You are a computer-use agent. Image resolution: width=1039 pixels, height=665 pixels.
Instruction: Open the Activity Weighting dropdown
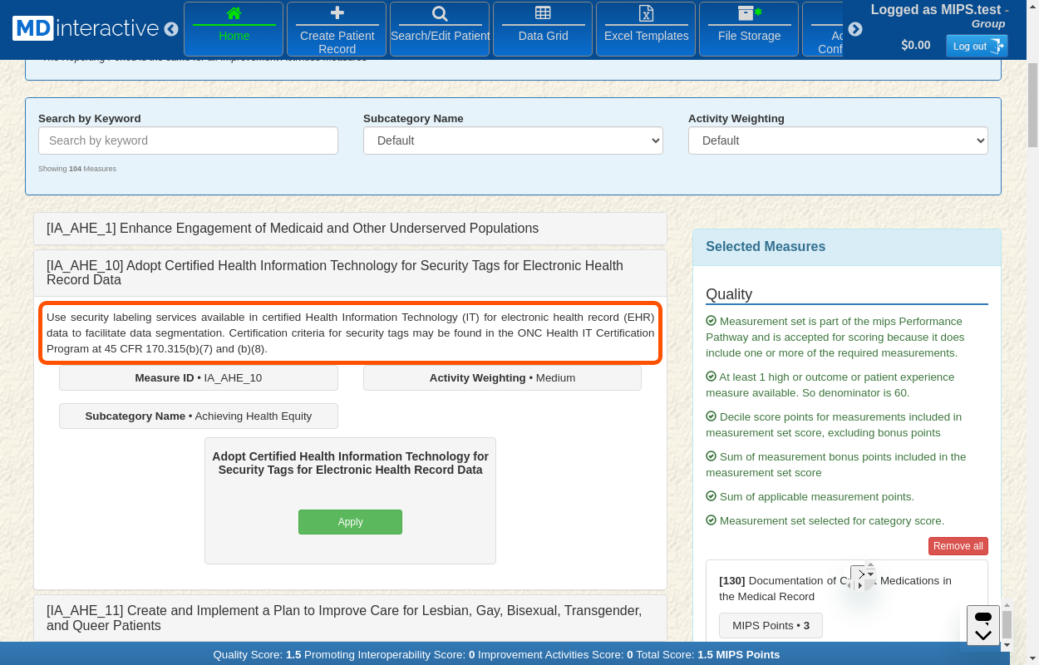[x=838, y=140]
